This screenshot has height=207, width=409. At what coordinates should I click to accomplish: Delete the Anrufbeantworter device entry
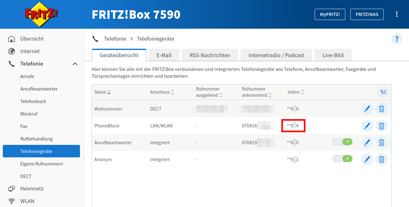(381, 143)
